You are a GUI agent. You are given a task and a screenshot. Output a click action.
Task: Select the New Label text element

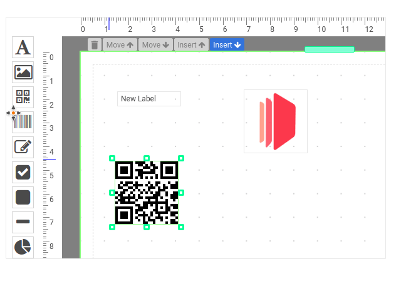click(149, 99)
